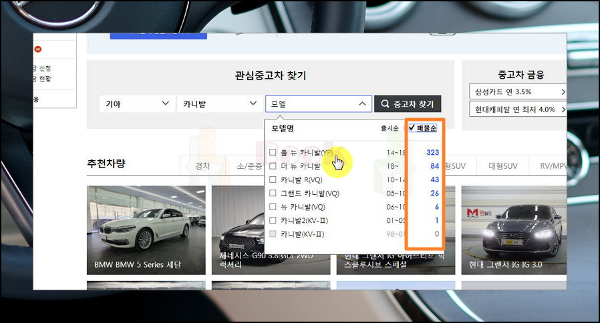Open the 기아 manufacturer dropdown

click(x=137, y=103)
